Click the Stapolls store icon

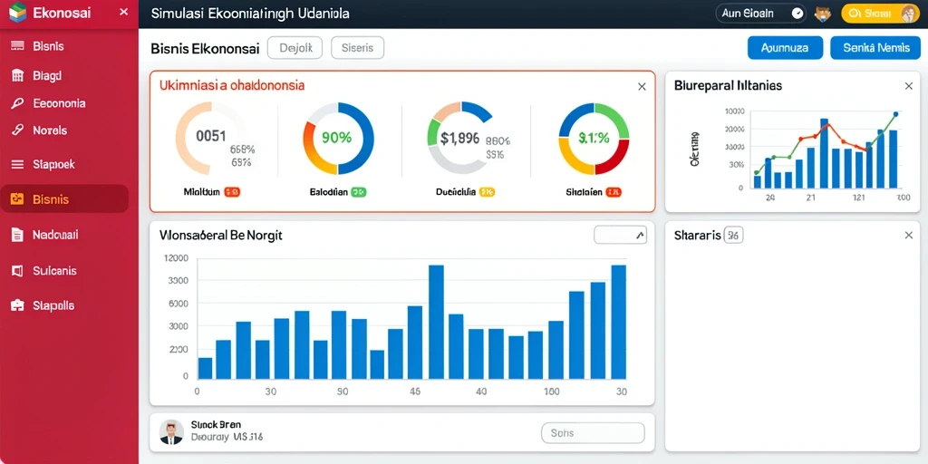click(17, 306)
